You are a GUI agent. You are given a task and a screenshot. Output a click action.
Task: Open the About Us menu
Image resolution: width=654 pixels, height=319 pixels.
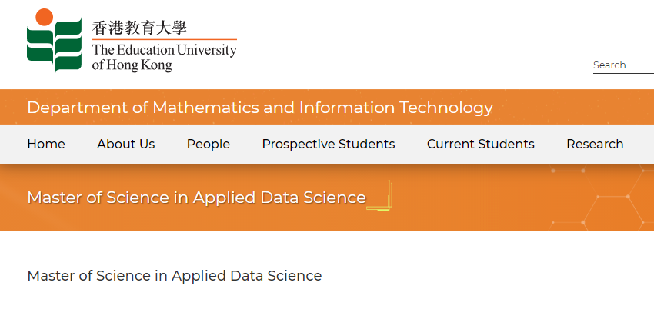point(126,144)
